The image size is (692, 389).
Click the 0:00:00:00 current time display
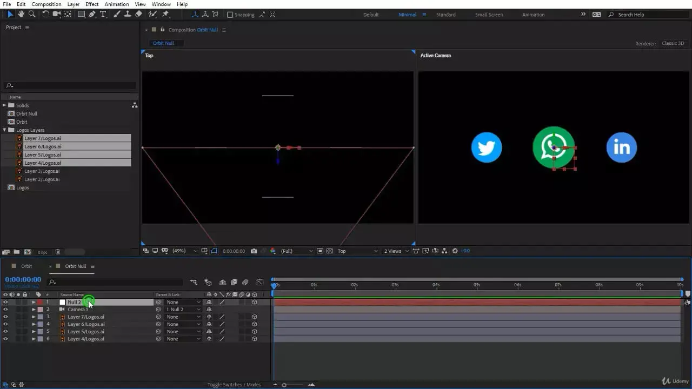pyautogui.click(x=23, y=279)
